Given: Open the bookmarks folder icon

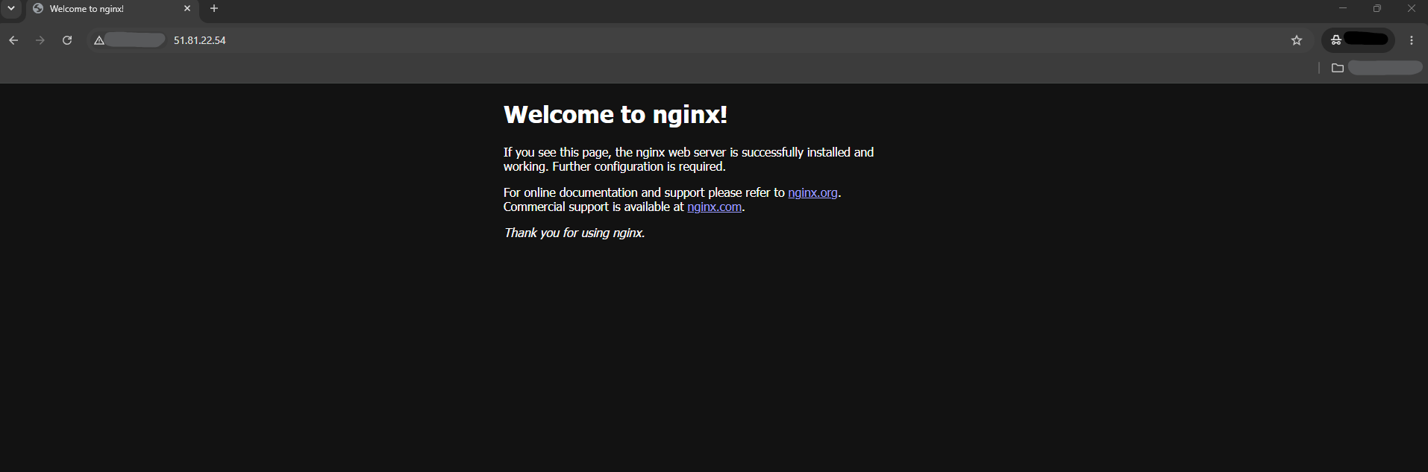Looking at the screenshot, I should point(1338,68).
